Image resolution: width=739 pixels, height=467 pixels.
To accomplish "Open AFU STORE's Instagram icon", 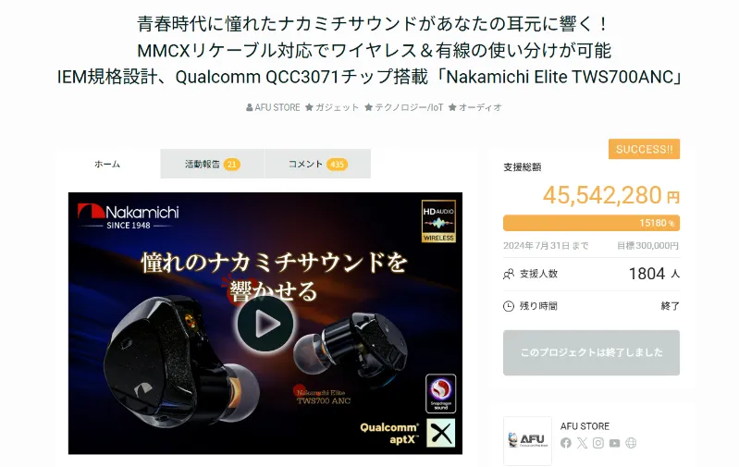I will [x=598, y=443].
